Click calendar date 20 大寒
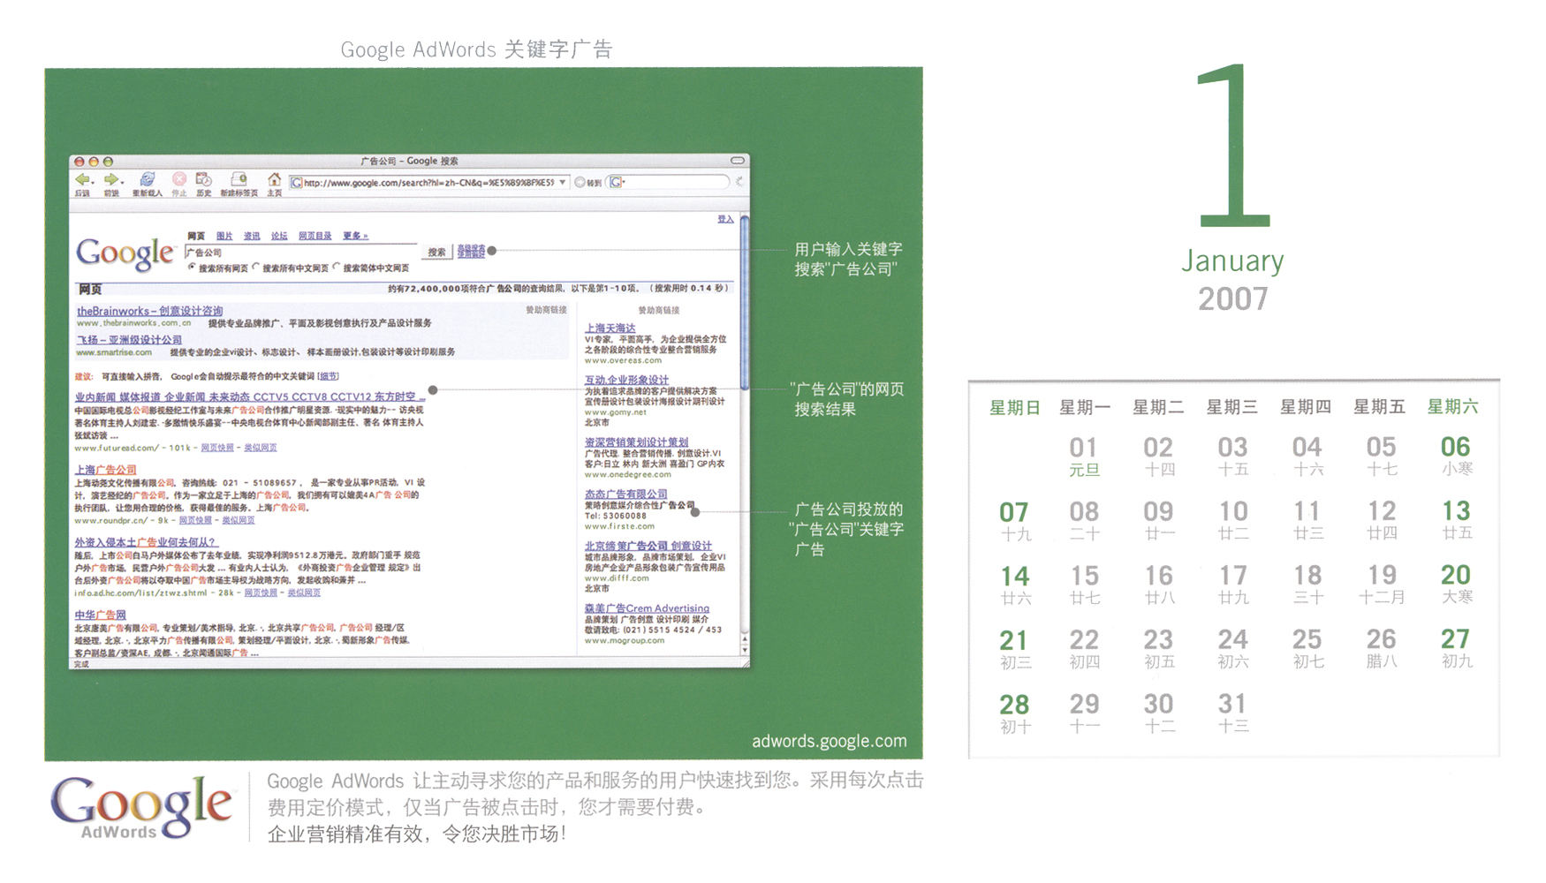Viewport: 1546px width, 883px height. pyautogui.click(x=1456, y=584)
